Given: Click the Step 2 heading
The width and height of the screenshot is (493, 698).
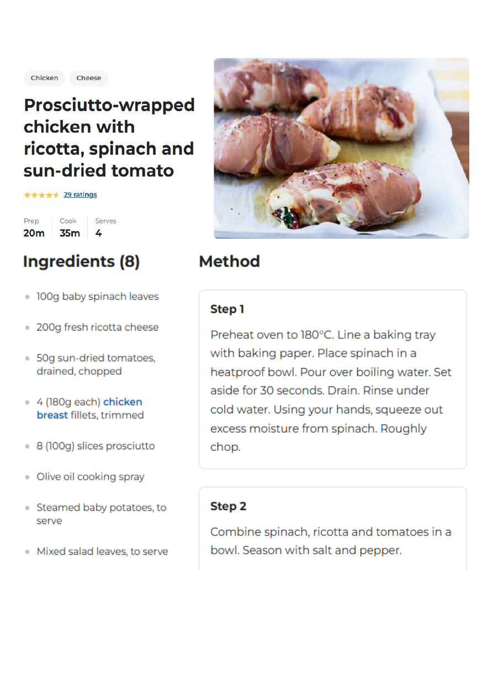Looking at the screenshot, I should tap(228, 506).
